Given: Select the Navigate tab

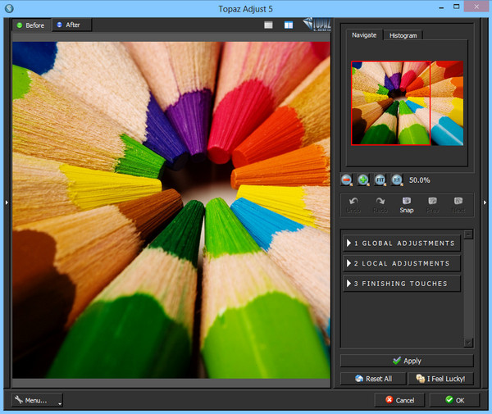Looking at the screenshot, I should [363, 35].
